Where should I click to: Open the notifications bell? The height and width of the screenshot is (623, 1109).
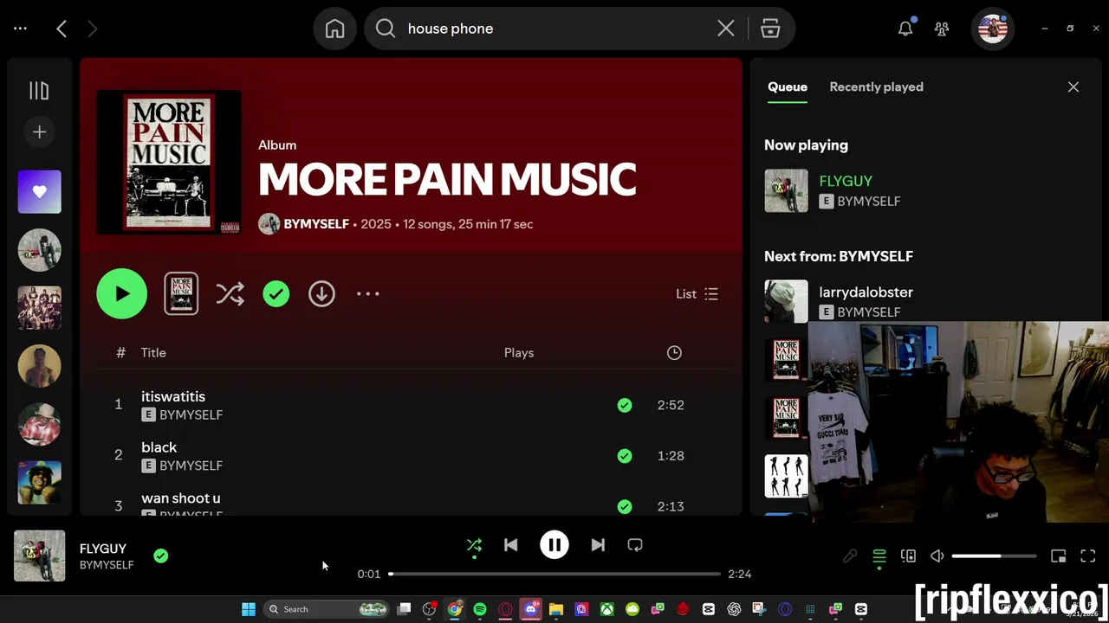[905, 29]
